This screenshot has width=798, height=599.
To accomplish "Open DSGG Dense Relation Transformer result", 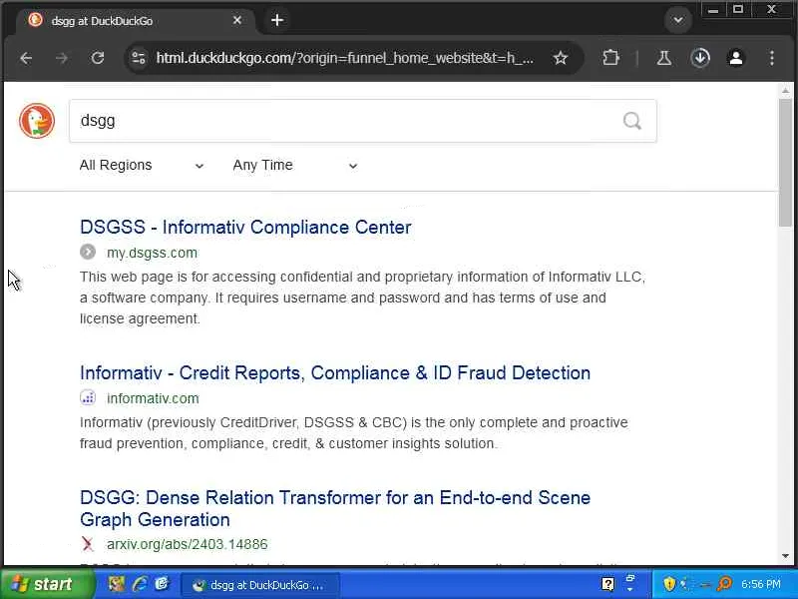I will click(x=335, y=508).
